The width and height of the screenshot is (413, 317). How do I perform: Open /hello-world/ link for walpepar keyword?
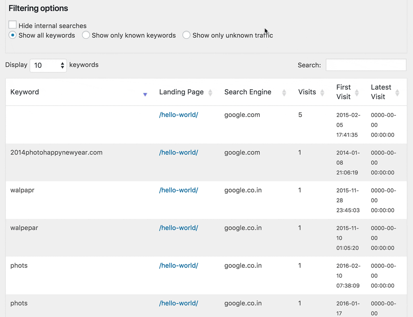pyautogui.click(x=178, y=228)
